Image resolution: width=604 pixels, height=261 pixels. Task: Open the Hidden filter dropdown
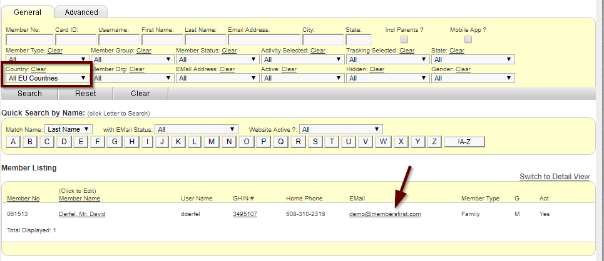click(387, 78)
